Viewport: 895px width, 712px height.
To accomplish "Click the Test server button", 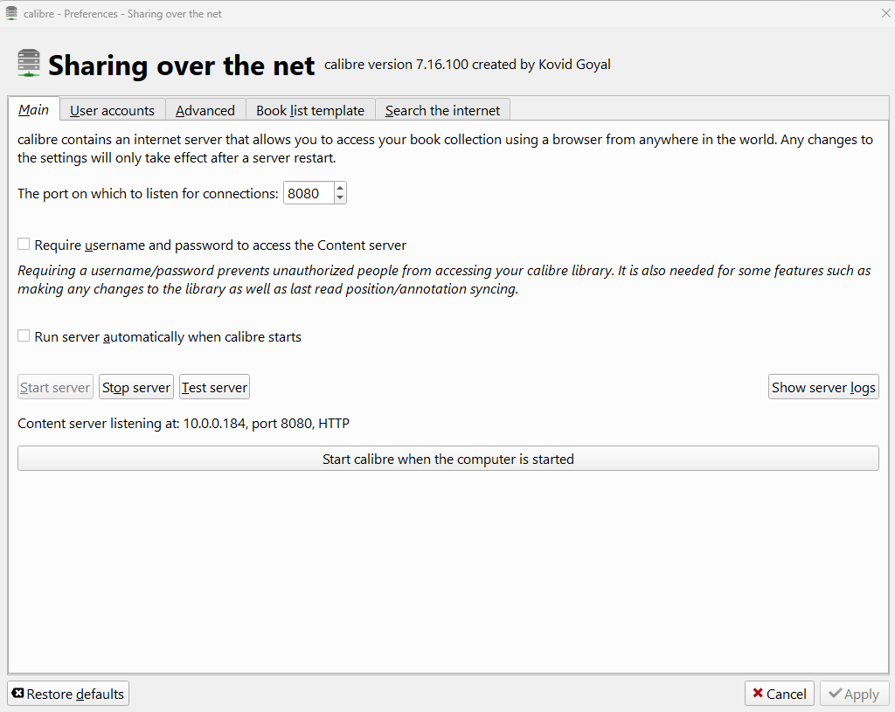I will [214, 387].
